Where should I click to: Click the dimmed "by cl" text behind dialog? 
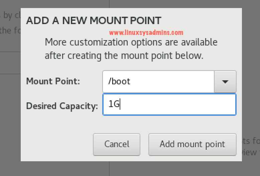pyautogui.click(x=11, y=15)
